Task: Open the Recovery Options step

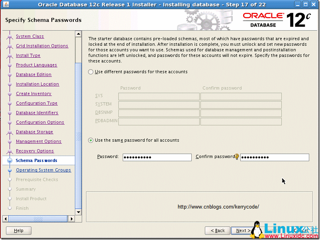Action: coord(35,151)
